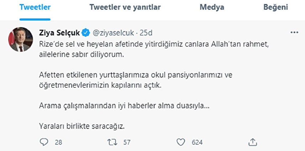Click the 'Yaraları birlikte saracağız' line
Image resolution: width=305 pixels, height=151 pixels.
pos(81,126)
